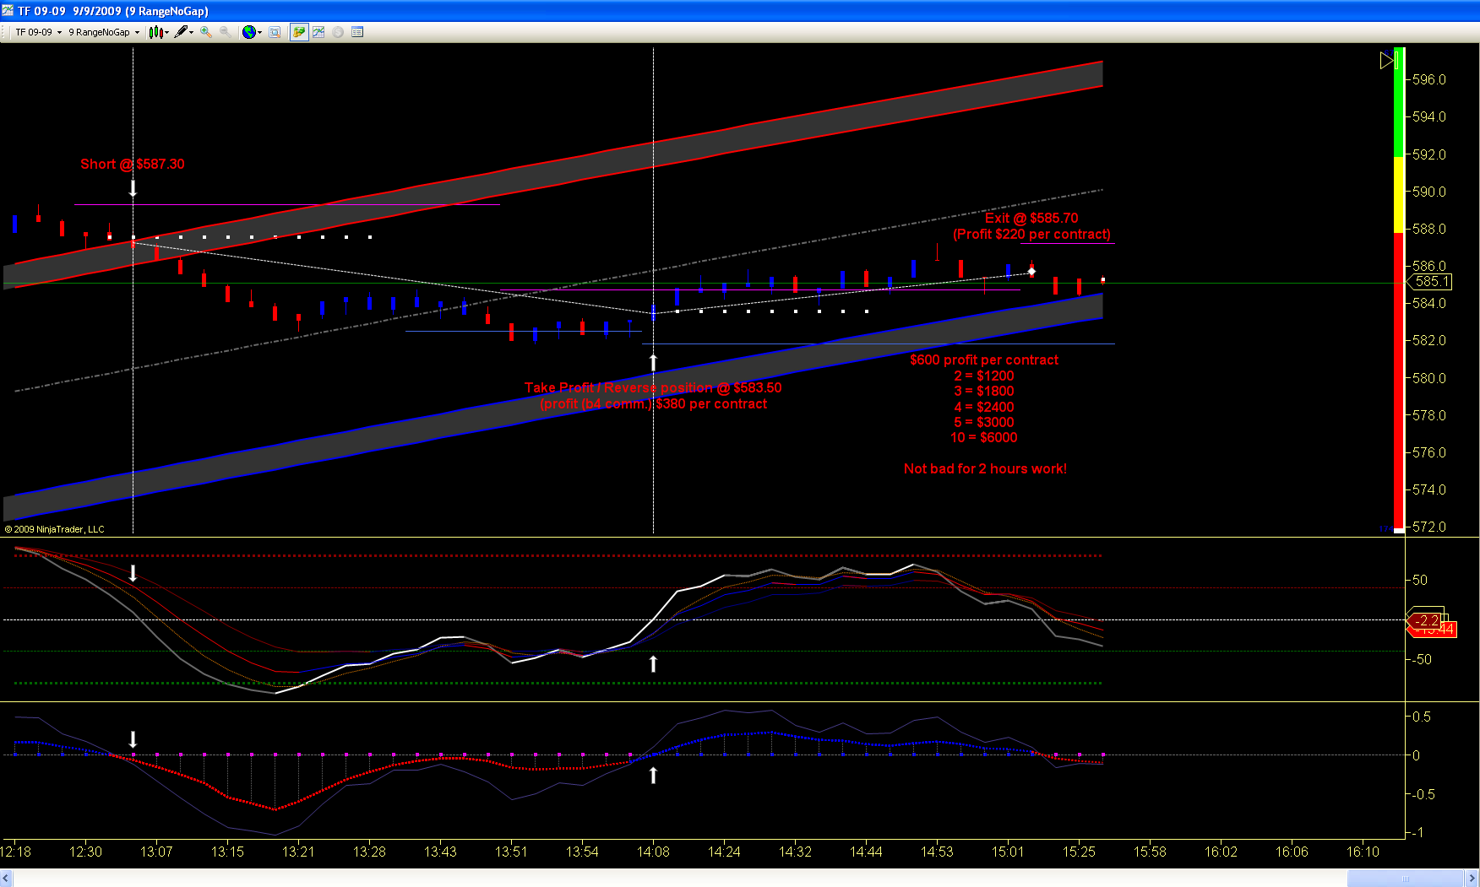Click the zoom in magnifier icon
Screen dimensions: 1480x887
coord(206,32)
